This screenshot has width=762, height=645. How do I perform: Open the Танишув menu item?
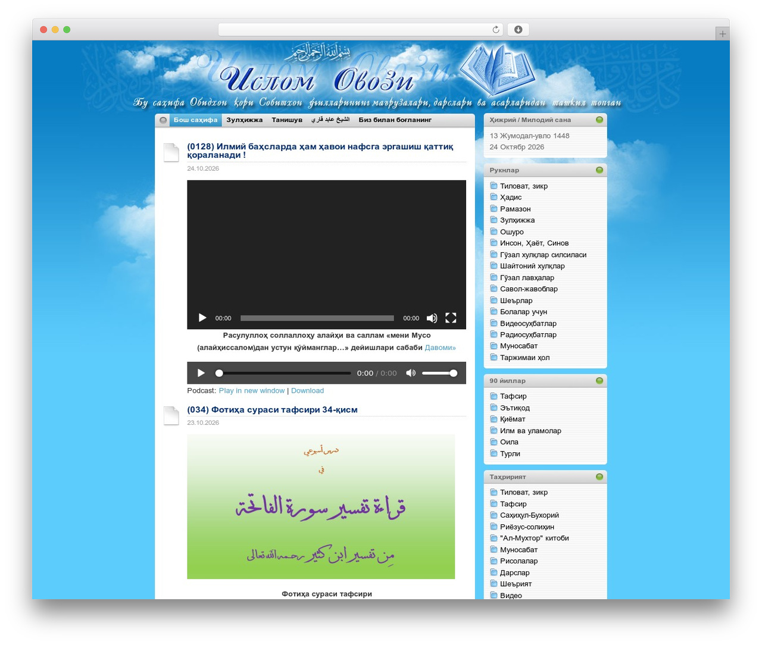287,120
